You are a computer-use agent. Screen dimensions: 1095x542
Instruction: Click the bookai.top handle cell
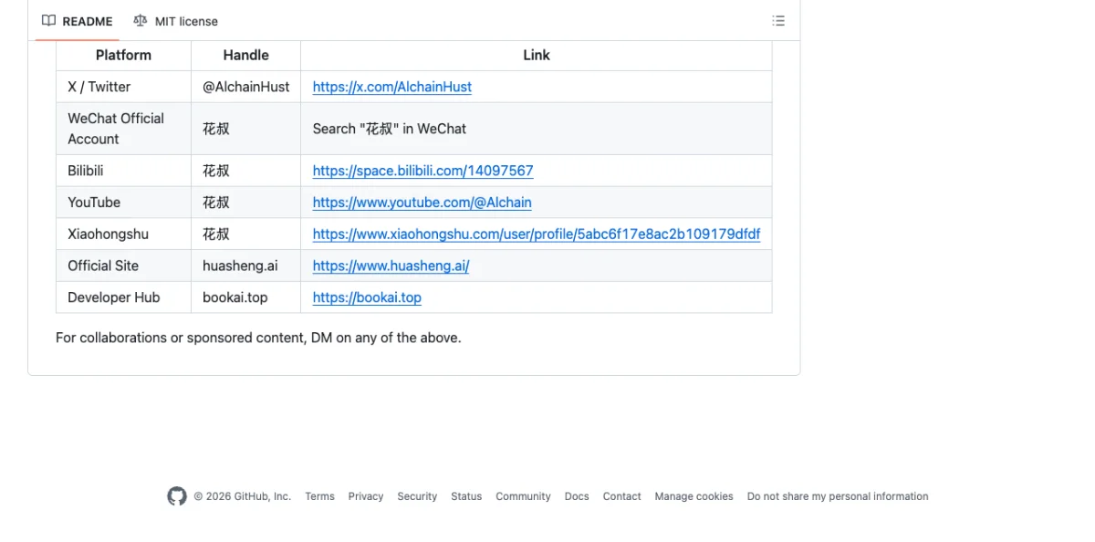(245, 297)
